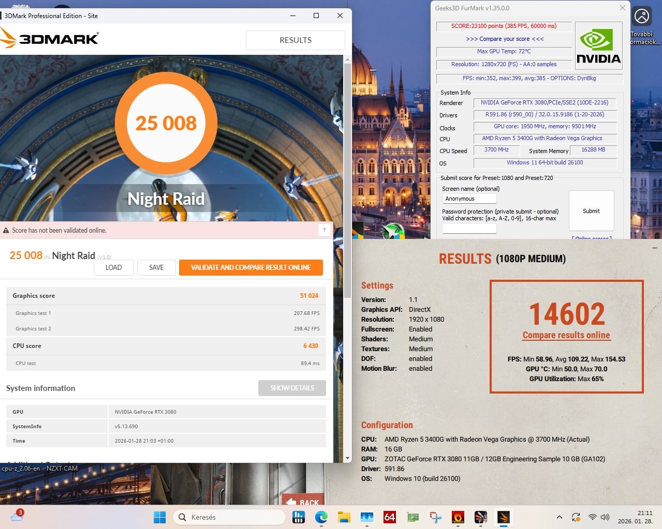This screenshot has height=529, width=662.
Task: Click the volume speaker tray icon
Action: 605,517
